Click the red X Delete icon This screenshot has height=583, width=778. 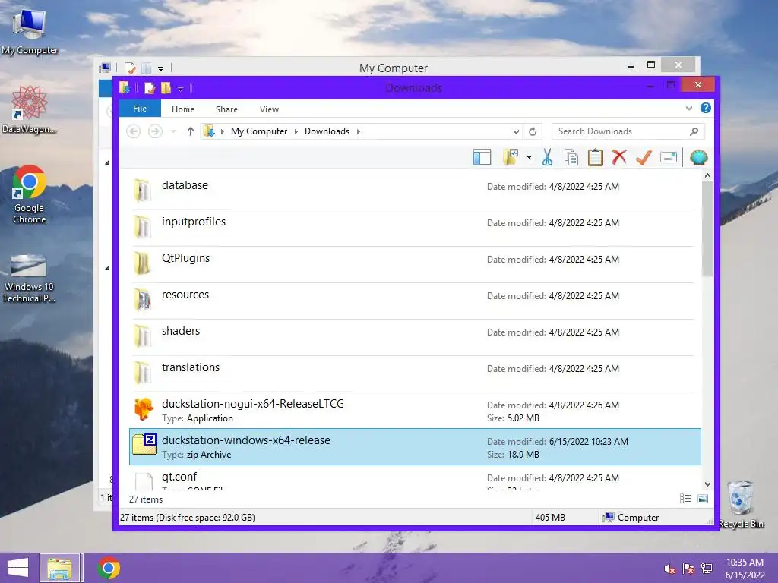click(x=619, y=157)
